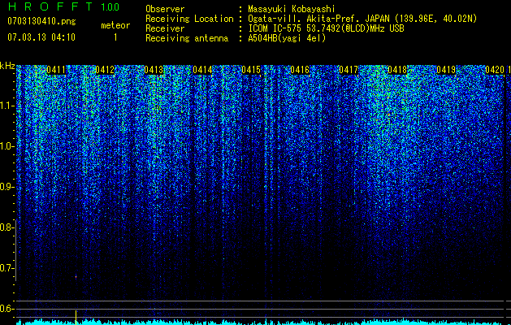511x325 pixels.
Task: Click the 0.8 frequency axis label
Action: coord(6,227)
